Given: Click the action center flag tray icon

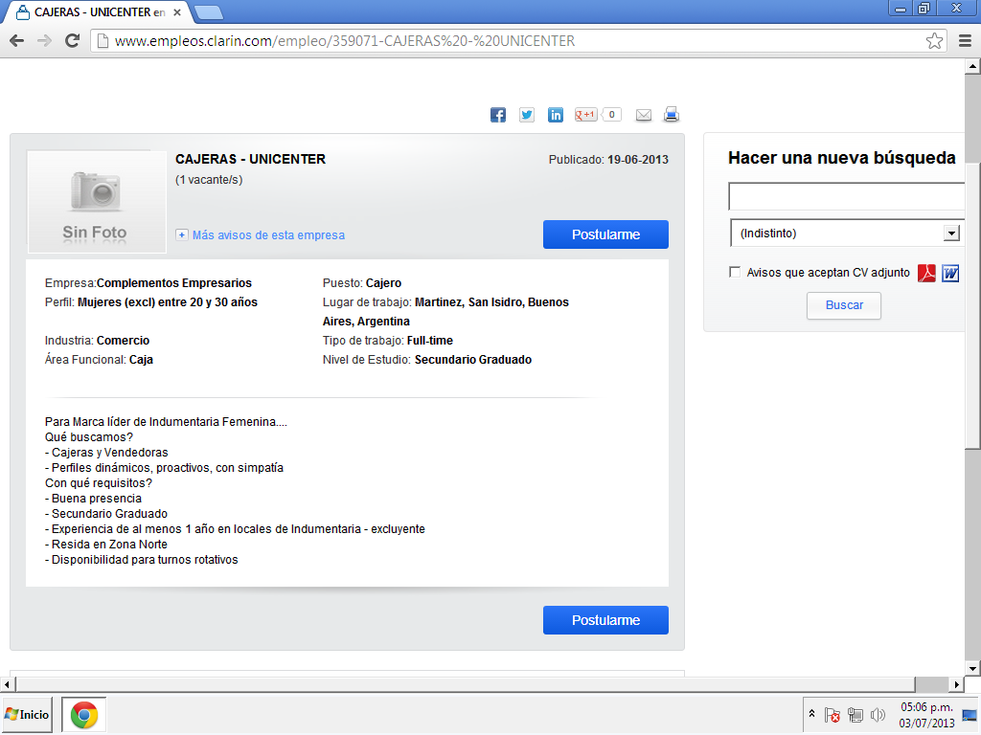Looking at the screenshot, I should (833, 714).
